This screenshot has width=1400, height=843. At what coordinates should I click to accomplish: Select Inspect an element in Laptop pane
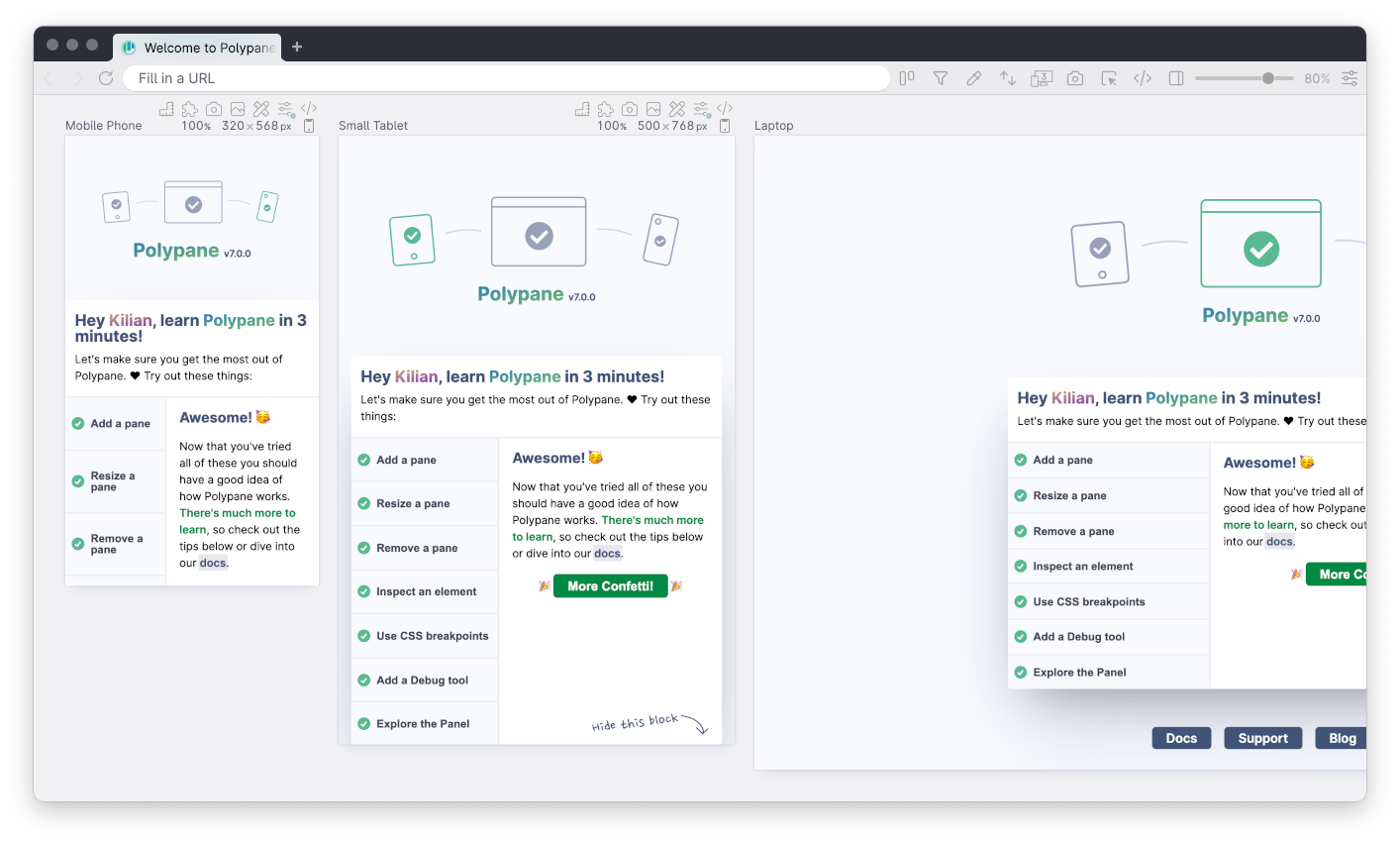coord(1109,567)
